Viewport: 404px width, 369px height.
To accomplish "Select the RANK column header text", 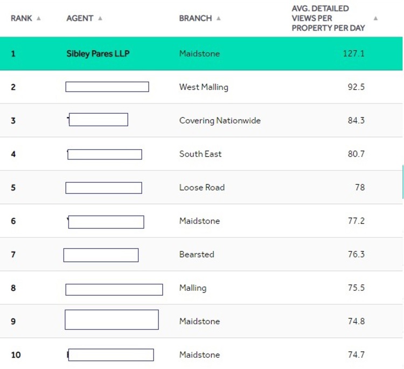I will click(x=22, y=18).
